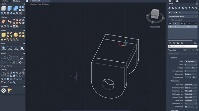199x111 pixels.
Task: Open the Text style Standard dropdown
Action: click(x=191, y=84)
